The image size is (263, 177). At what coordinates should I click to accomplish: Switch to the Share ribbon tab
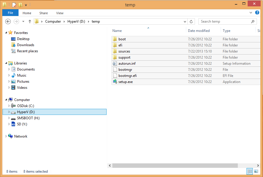coord(44,13)
